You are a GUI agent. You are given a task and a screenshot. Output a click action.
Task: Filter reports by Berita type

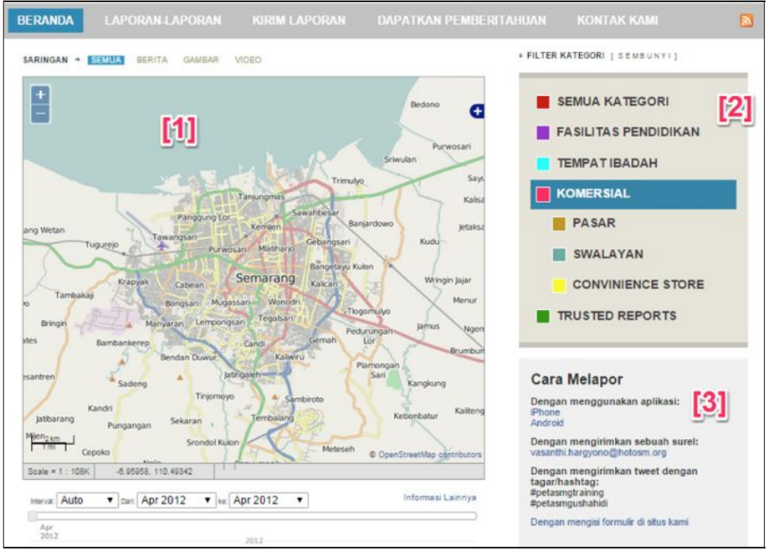(152, 60)
